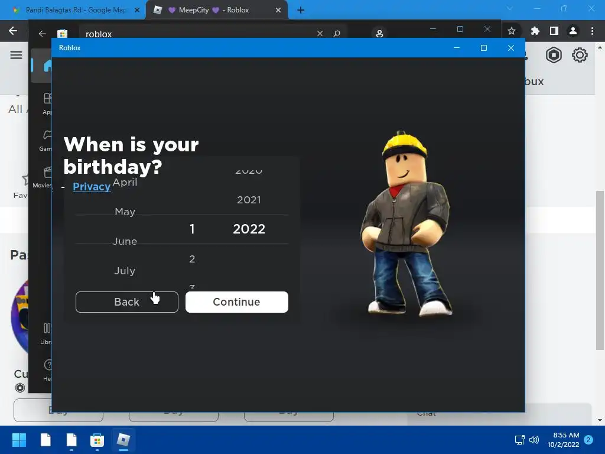
Task: Open Roblox site settings gear
Action: click(x=580, y=55)
